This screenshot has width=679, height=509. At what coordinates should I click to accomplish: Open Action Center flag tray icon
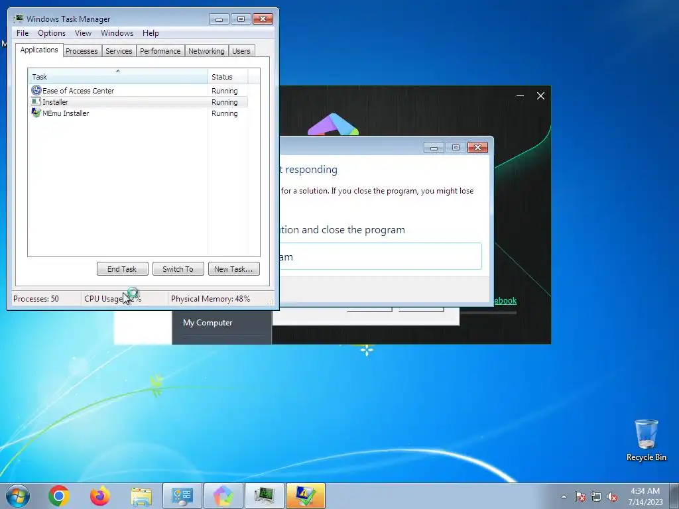pyautogui.click(x=580, y=496)
